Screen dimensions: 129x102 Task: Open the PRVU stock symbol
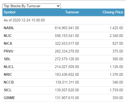9,51
